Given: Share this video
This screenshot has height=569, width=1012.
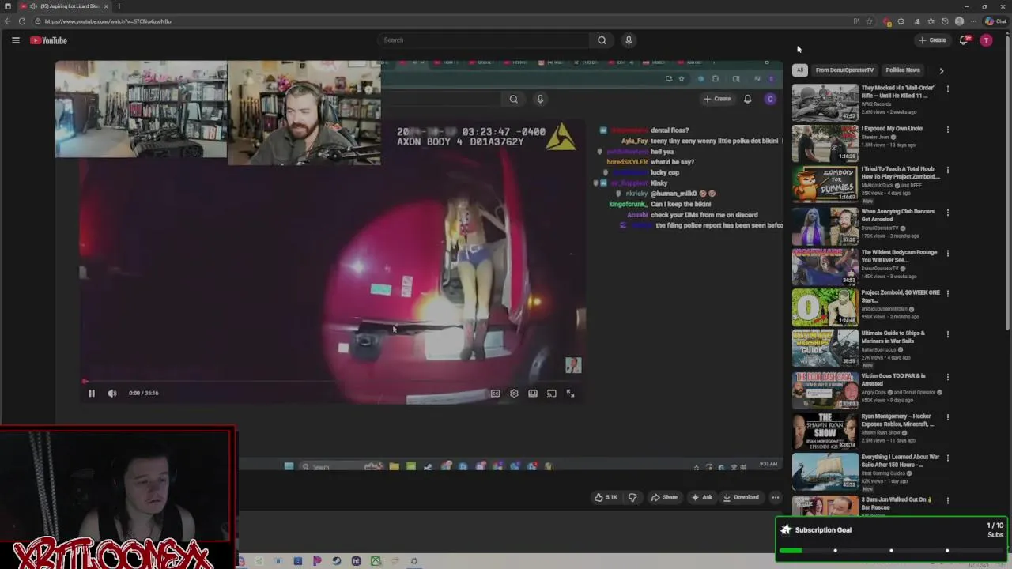Looking at the screenshot, I should [664, 497].
